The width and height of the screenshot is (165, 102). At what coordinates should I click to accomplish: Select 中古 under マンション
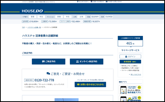point(68,17)
